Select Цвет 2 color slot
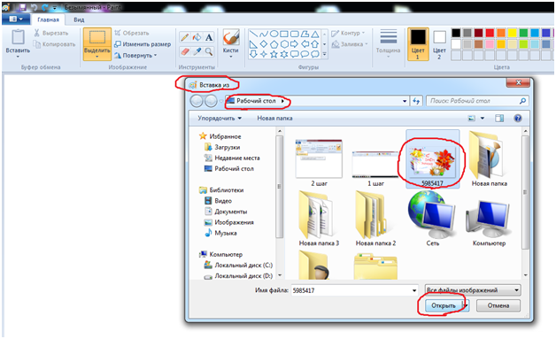Screen dimensions: 556x339 pyautogui.click(x=439, y=44)
